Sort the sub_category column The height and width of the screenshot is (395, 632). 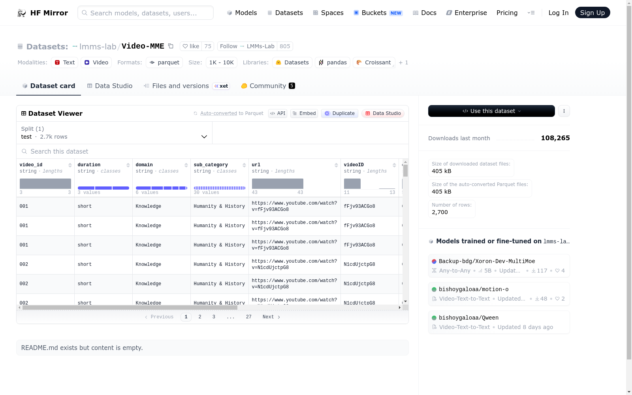coord(244,165)
